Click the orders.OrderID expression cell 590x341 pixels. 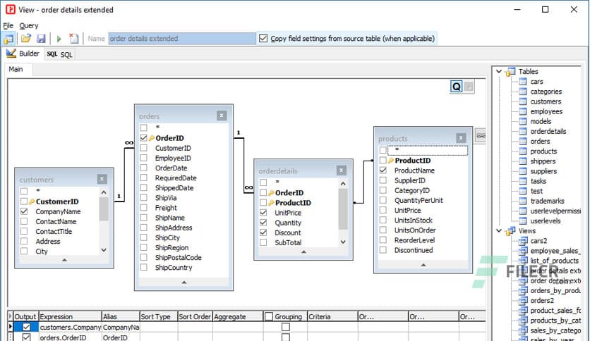[x=70, y=337]
